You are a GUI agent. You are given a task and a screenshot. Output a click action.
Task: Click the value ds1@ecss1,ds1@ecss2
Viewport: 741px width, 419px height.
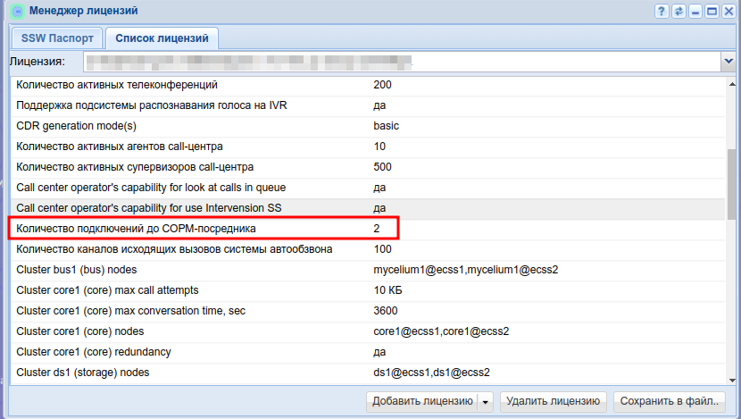(431, 373)
